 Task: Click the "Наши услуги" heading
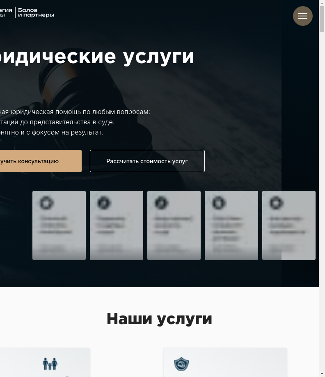pyautogui.click(x=159, y=319)
